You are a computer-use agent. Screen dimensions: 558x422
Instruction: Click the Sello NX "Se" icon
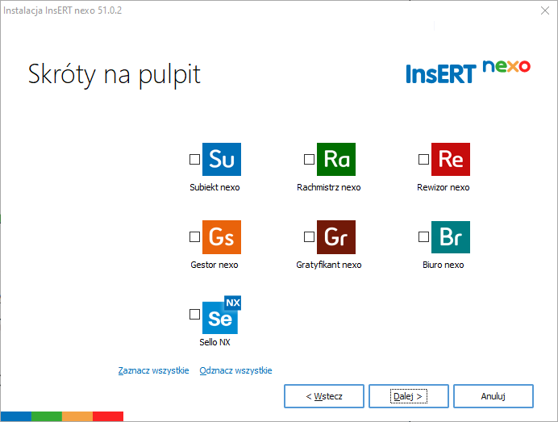[x=222, y=315]
